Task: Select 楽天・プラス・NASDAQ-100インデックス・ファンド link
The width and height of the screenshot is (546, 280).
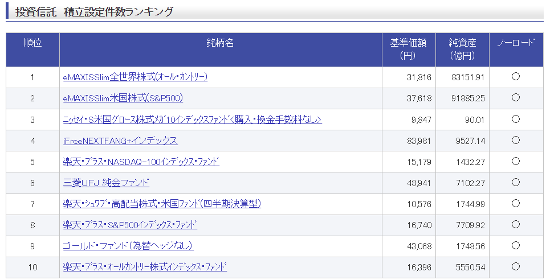Action: (141, 162)
